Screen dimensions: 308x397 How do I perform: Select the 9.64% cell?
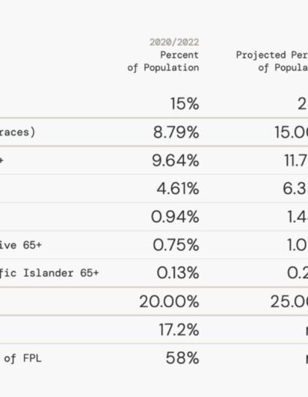tap(176, 161)
